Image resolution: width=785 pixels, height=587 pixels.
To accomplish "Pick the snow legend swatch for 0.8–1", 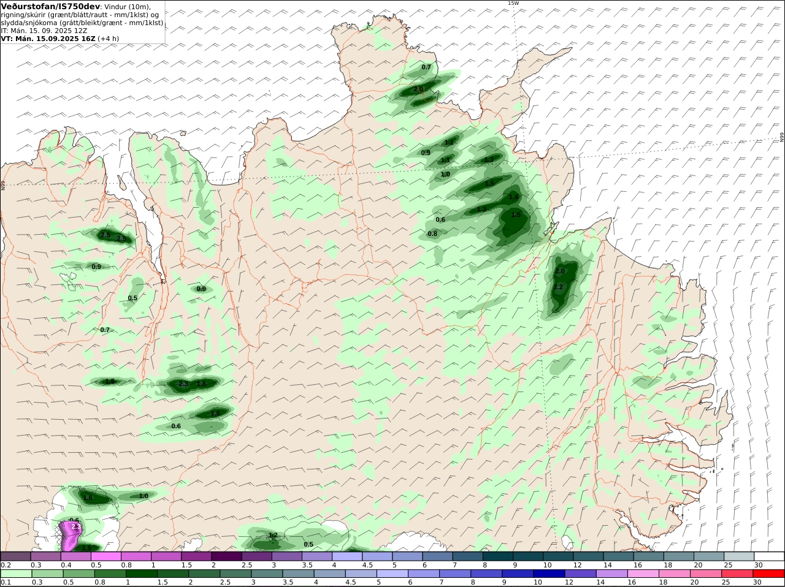I will (136, 556).
